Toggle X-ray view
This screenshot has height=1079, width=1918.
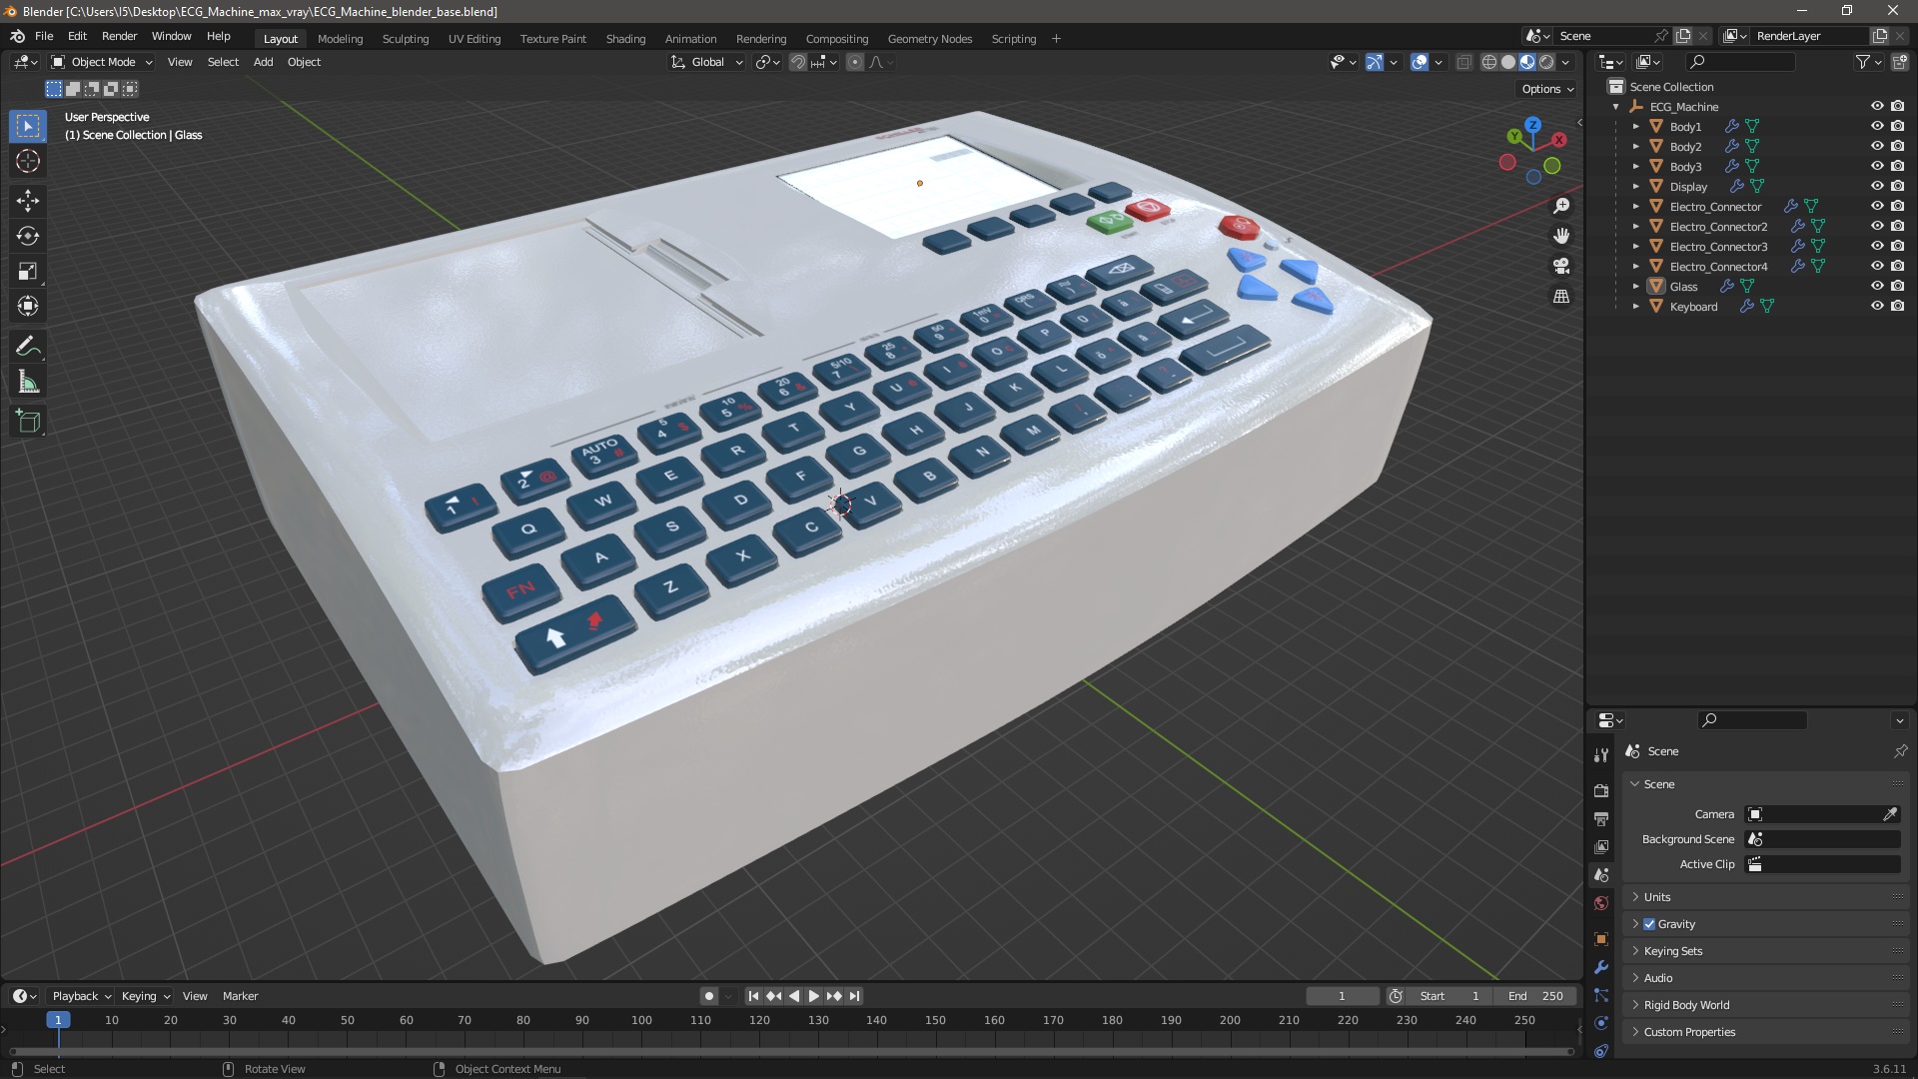pyautogui.click(x=1464, y=62)
